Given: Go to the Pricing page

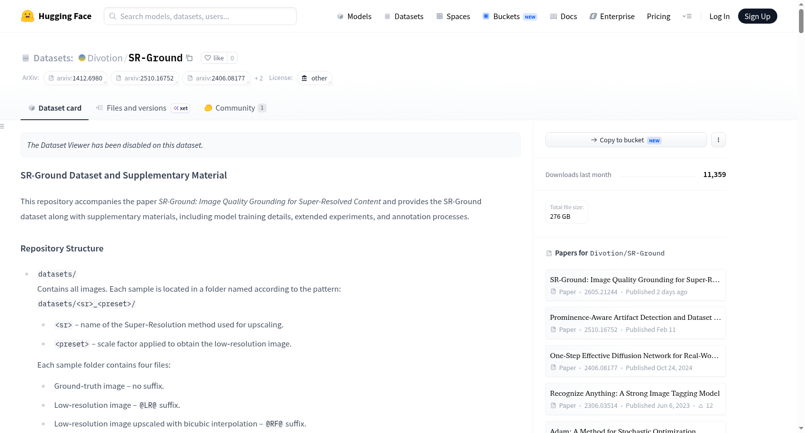Looking at the screenshot, I should tap(659, 16).
